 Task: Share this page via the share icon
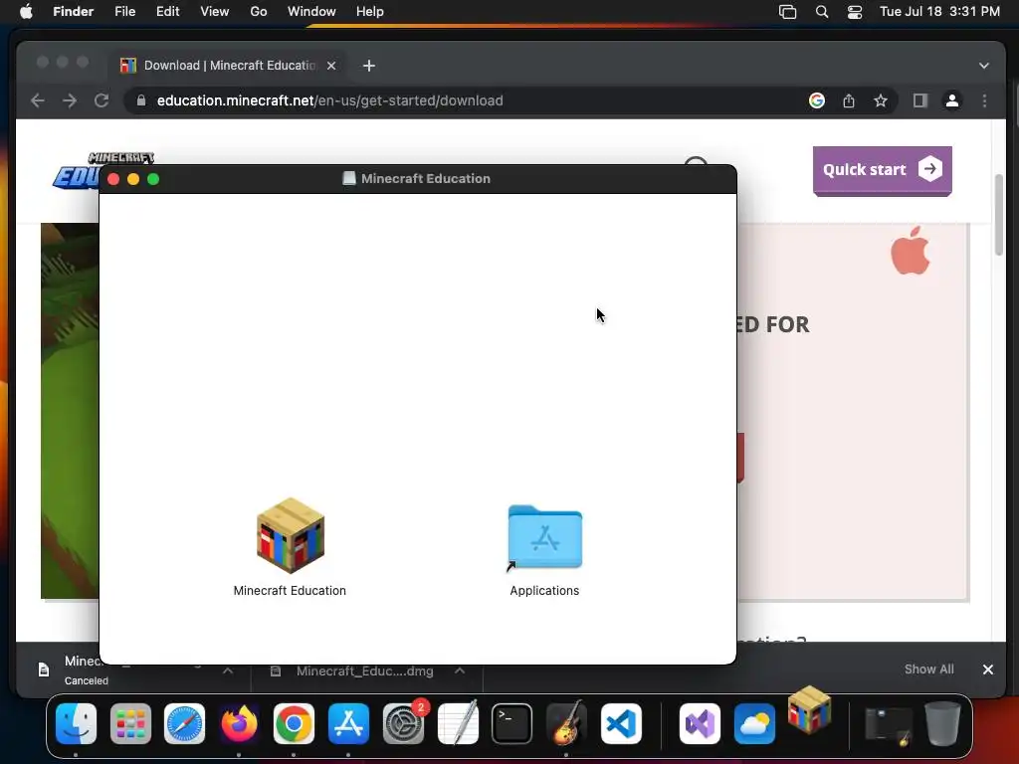(x=849, y=100)
